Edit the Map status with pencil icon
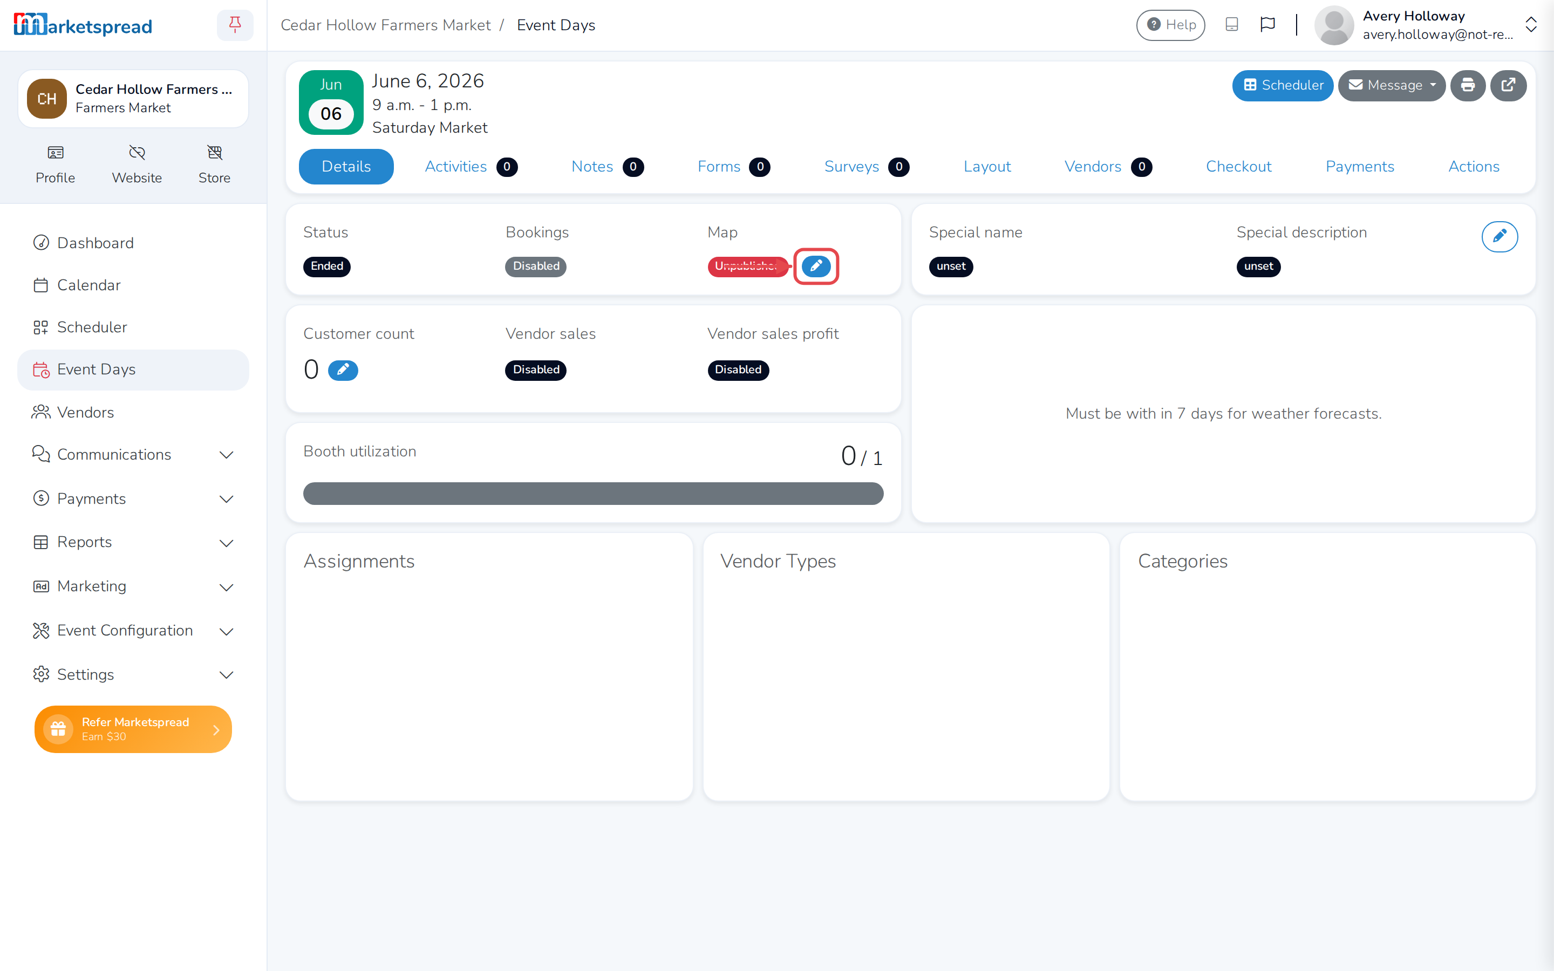The height and width of the screenshot is (971, 1554). pos(816,266)
